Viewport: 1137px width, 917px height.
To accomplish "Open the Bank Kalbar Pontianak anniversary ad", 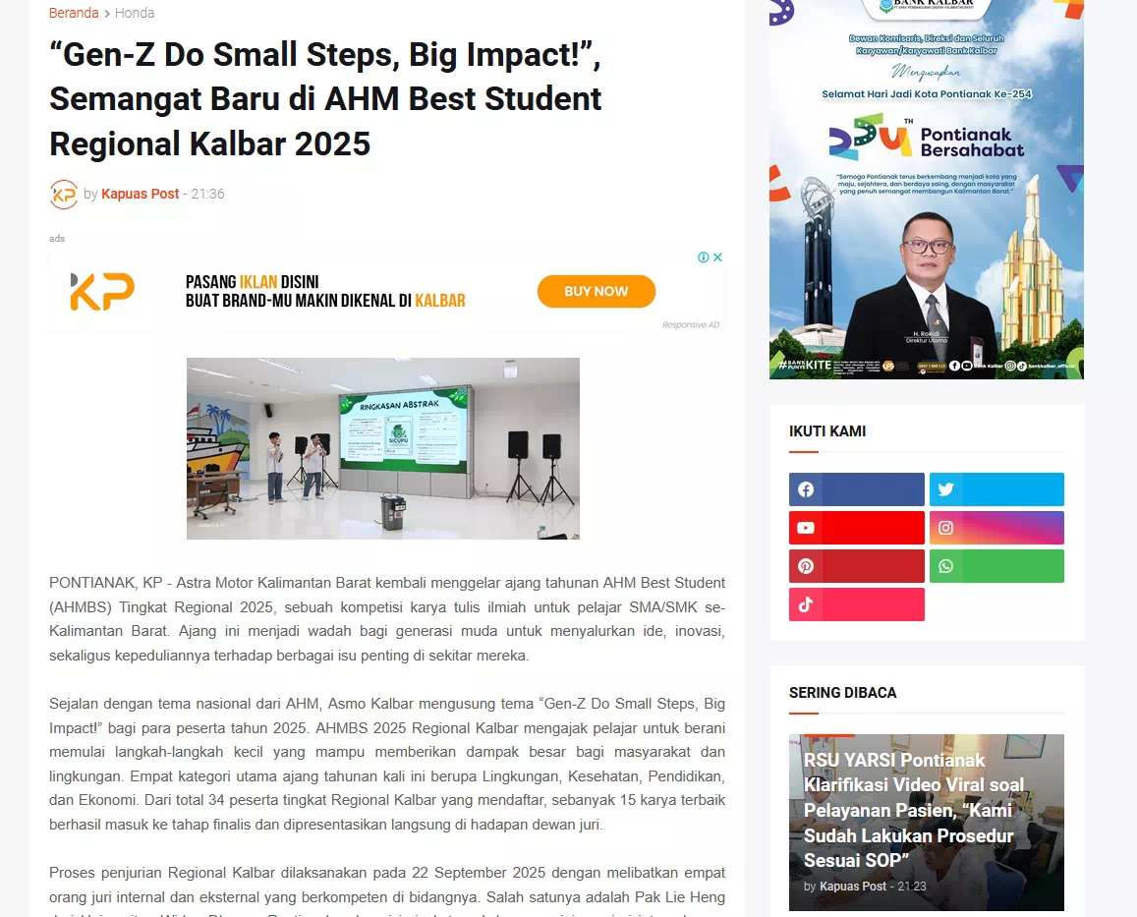I will tap(927, 190).
